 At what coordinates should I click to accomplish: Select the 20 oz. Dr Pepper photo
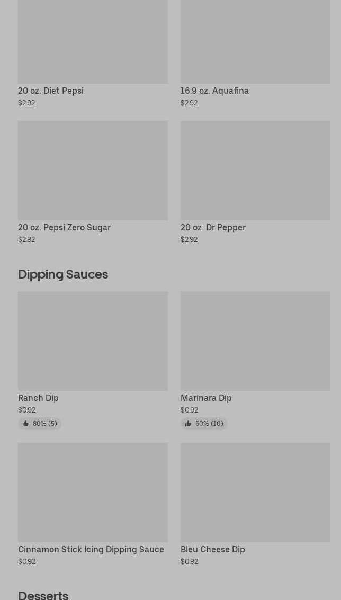(255, 170)
